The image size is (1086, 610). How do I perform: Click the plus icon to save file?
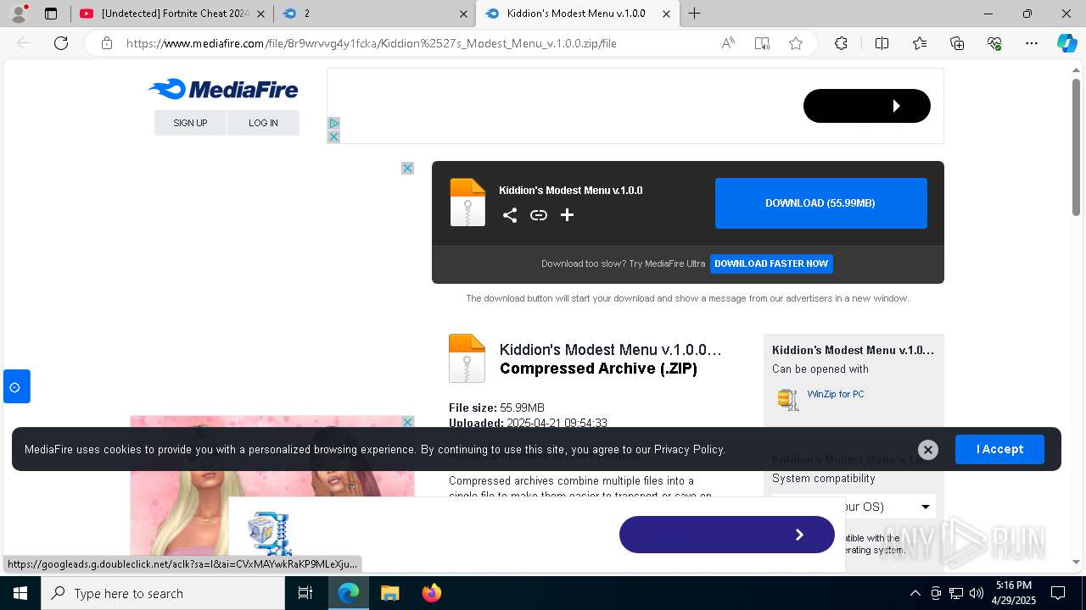click(x=568, y=215)
